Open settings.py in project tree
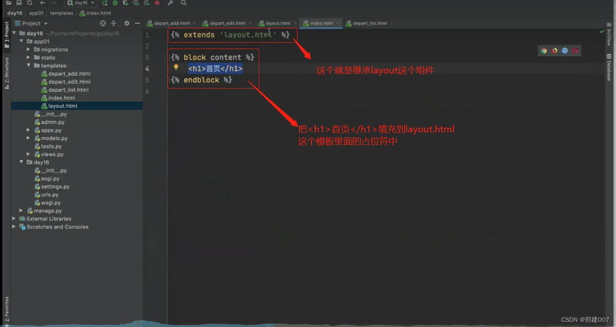This screenshot has width=616, height=327. (52, 187)
